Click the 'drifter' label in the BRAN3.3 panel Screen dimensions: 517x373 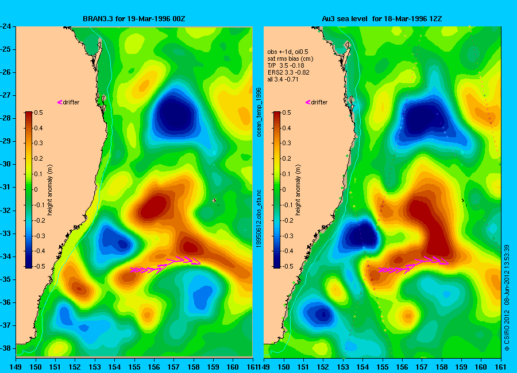click(x=71, y=103)
